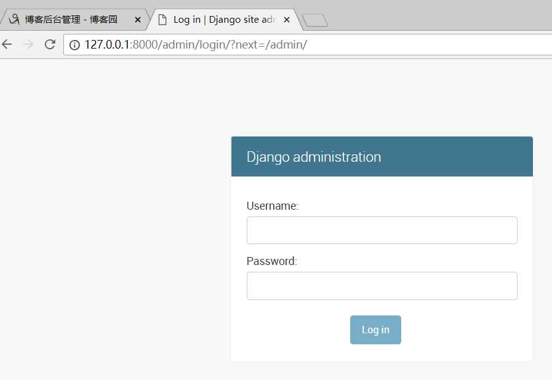The height and width of the screenshot is (380, 552).
Task: Click the 博客园 tab favicon
Action: [x=14, y=19]
